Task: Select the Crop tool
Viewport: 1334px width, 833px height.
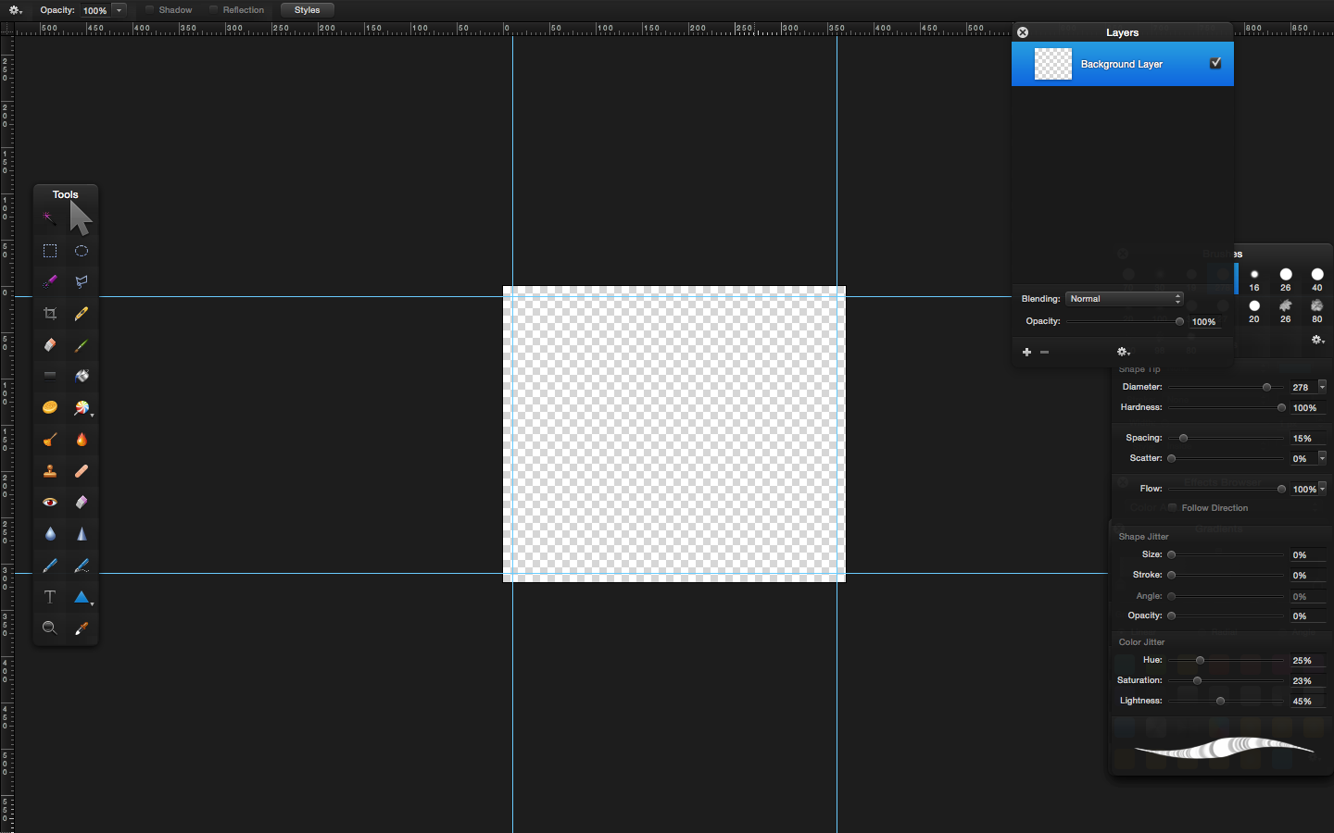Action: 50,314
